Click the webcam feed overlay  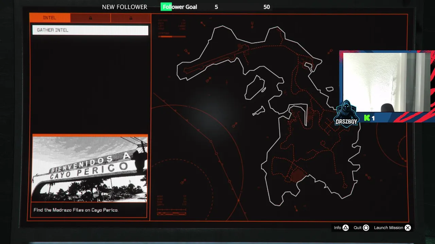[x=386, y=82]
